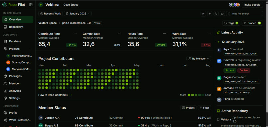Open Hours Rate card three-dot menu
The image size is (268, 127).
[164, 34]
